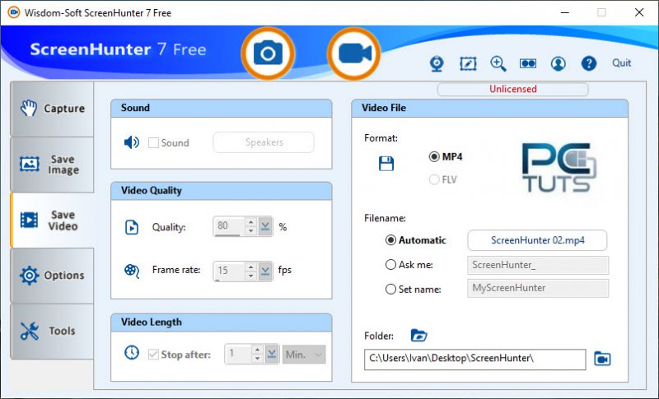This screenshot has width=659, height=399.
Task: Increase Quality with the up arrow
Action: (x=251, y=222)
